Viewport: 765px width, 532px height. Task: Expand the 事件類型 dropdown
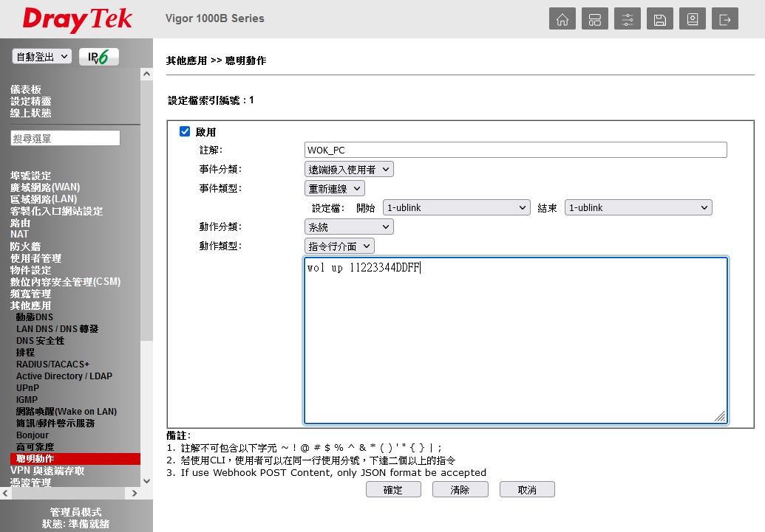click(x=335, y=189)
